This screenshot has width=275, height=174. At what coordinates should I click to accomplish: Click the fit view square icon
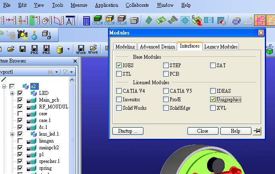(x=185, y=20)
